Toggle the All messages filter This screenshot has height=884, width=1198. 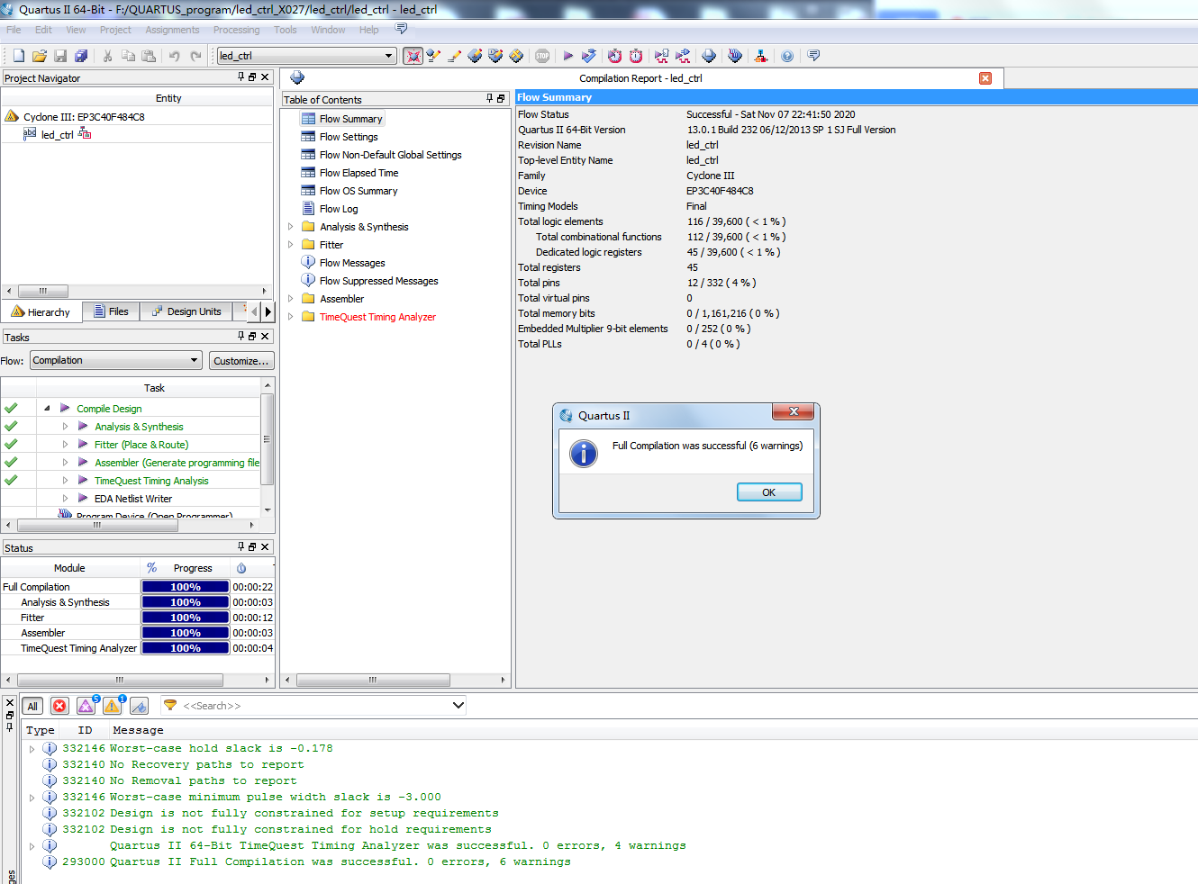point(32,707)
